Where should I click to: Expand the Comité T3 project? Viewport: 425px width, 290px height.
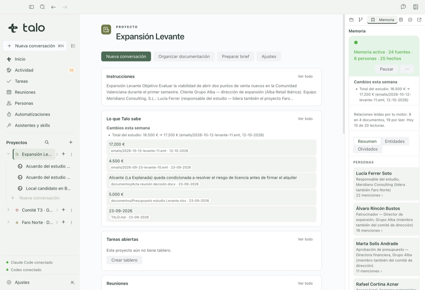tap(8, 210)
